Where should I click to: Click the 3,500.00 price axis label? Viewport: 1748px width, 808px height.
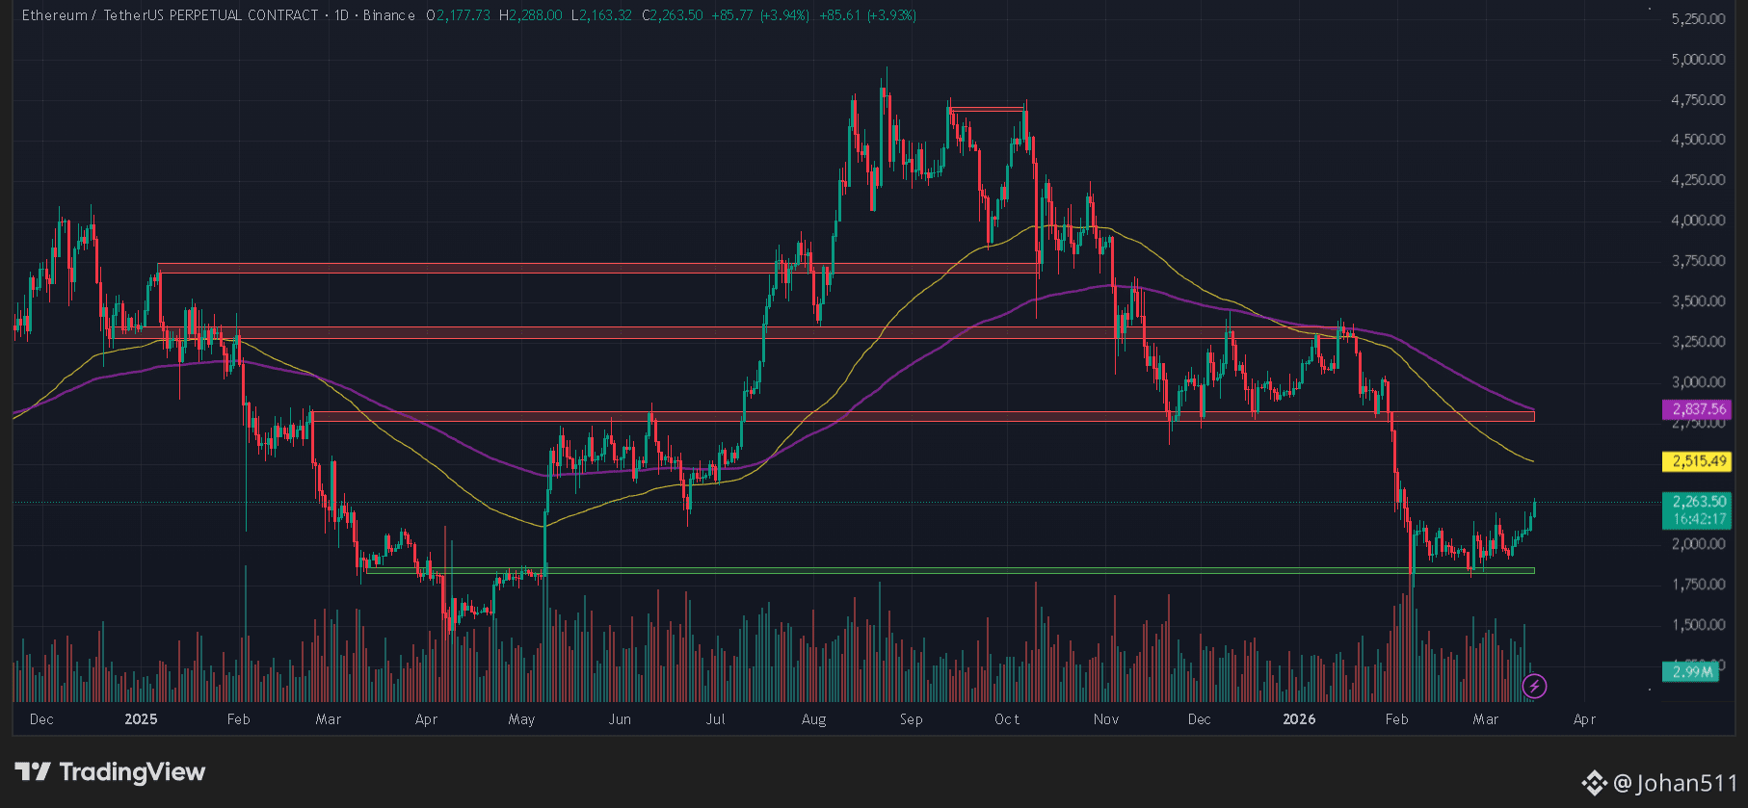(1698, 301)
